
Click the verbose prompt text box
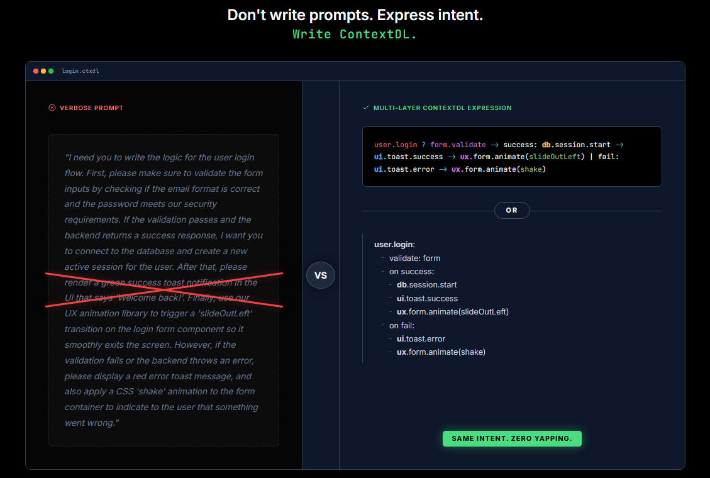[x=164, y=290]
